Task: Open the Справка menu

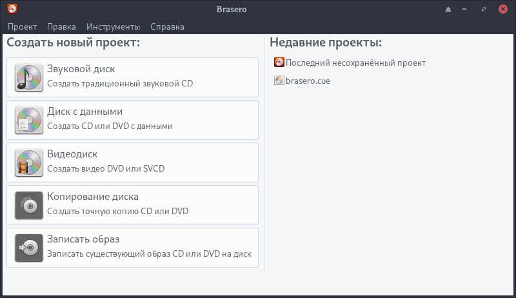Action: 167,26
